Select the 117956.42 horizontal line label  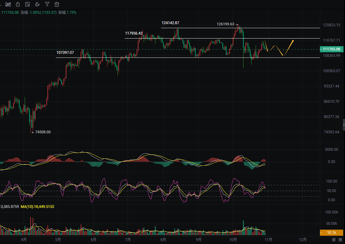click(134, 33)
